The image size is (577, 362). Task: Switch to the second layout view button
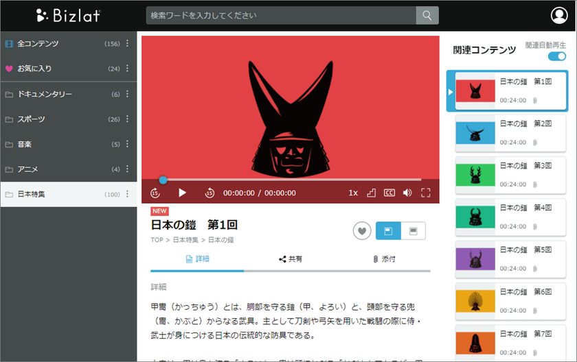point(413,231)
